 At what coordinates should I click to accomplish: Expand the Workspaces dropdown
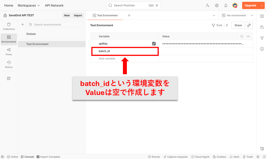tap(28, 5)
